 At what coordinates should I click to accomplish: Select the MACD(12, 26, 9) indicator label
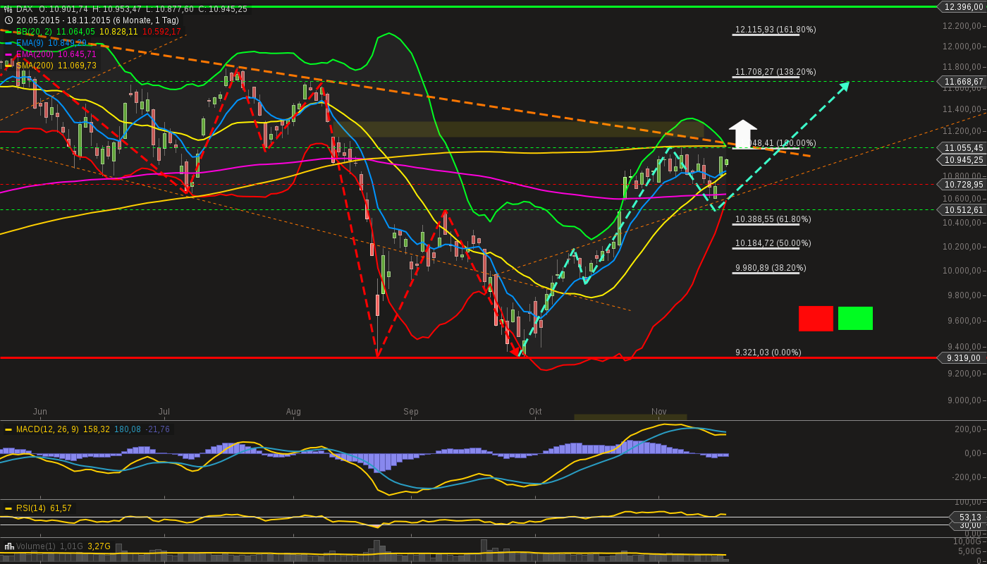point(47,429)
